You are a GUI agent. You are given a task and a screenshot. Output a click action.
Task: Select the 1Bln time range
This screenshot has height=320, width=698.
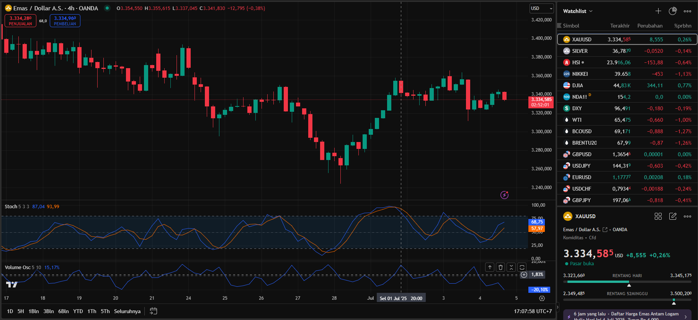pyautogui.click(x=34, y=311)
